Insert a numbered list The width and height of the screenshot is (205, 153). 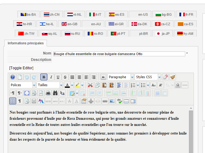(133, 85)
